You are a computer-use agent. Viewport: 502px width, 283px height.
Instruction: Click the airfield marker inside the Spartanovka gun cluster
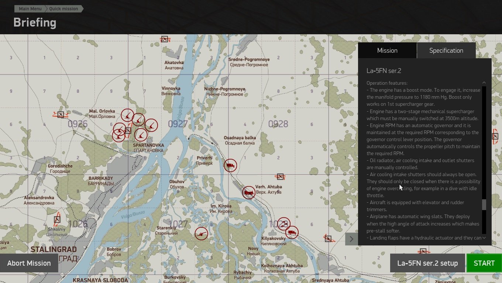point(128,130)
